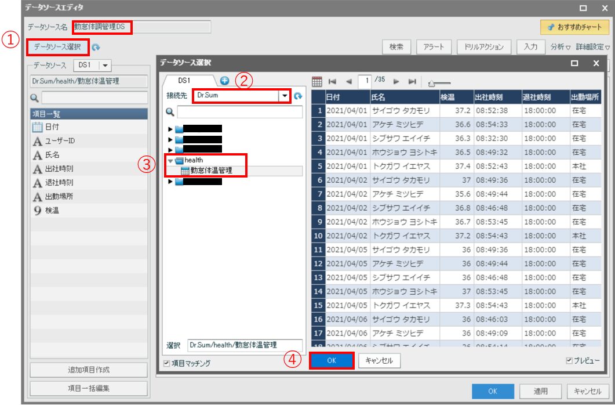Screen dimensions: 615x405
Task: Go to first page of preview
Action: pyautogui.click(x=333, y=81)
